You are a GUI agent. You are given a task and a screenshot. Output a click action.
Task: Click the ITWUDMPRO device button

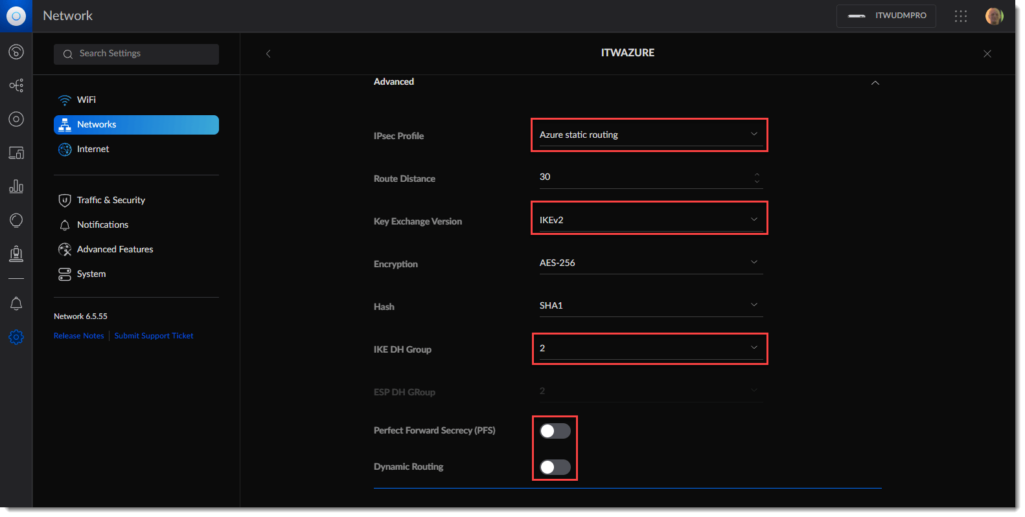click(x=886, y=16)
